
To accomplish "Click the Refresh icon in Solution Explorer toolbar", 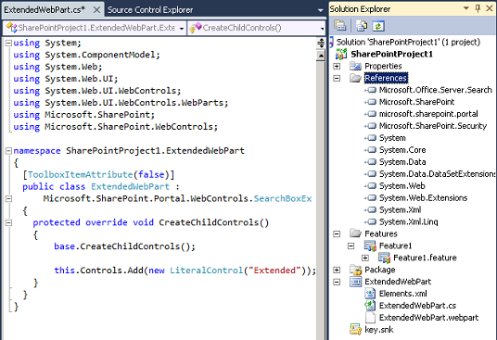I will (x=378, y=26).
